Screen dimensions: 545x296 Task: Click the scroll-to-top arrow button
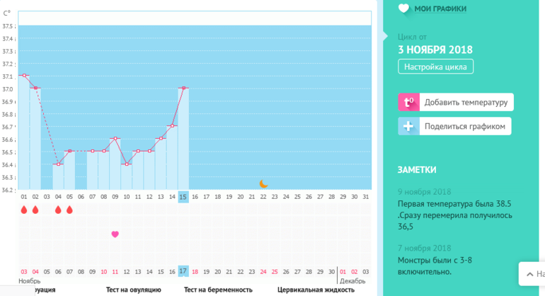tap(532, 273)
